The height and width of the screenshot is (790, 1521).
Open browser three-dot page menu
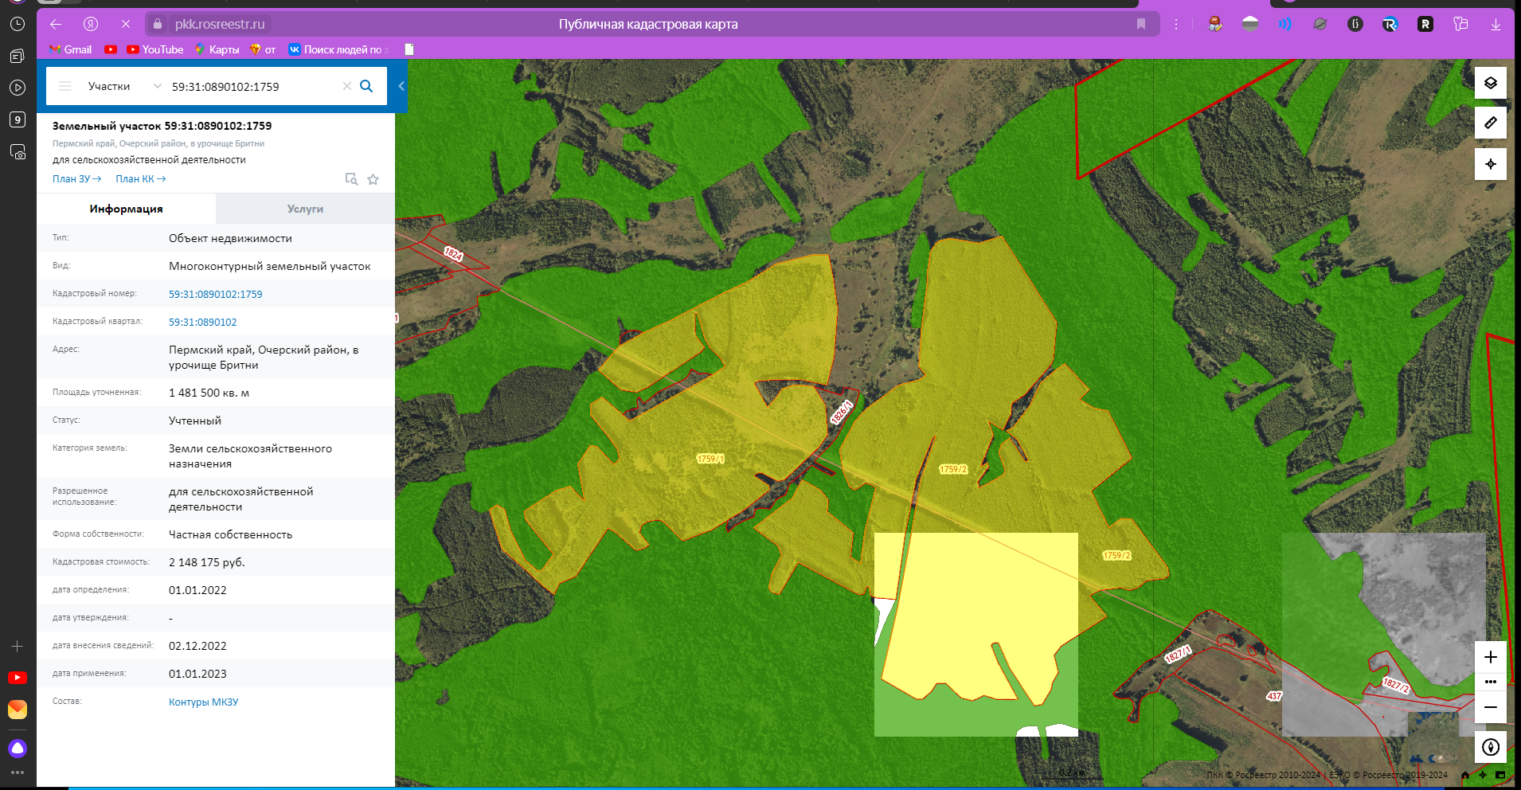coord(1176,24)
